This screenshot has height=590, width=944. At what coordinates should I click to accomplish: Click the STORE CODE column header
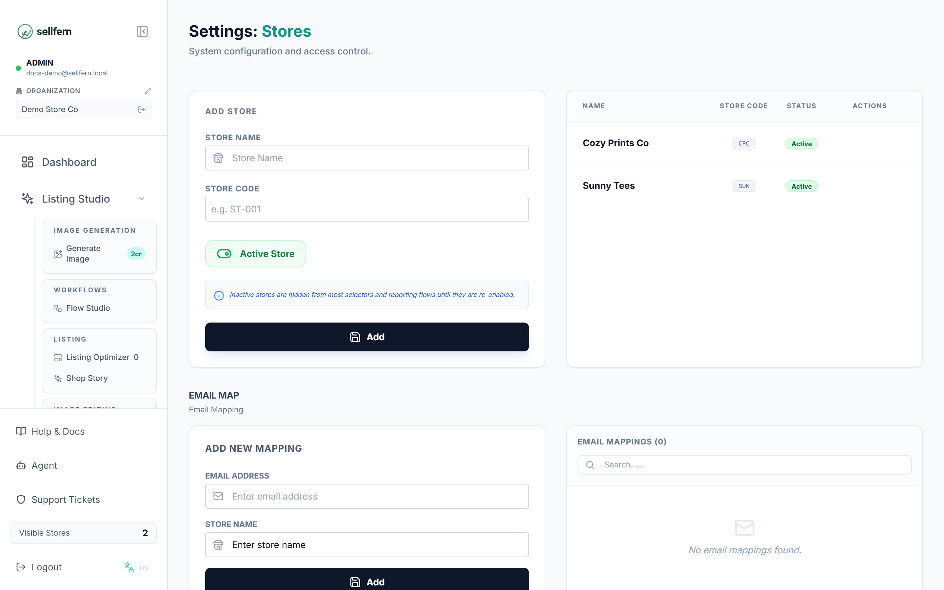coord(743,106)
